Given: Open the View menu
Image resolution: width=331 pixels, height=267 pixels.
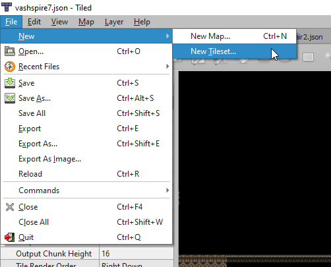Looking at the screenshot, I should coord(59,22).
